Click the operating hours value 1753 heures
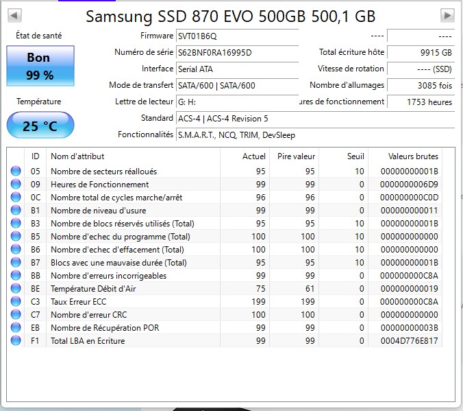Viewport: 463px width, 411px height. point(421,102)
